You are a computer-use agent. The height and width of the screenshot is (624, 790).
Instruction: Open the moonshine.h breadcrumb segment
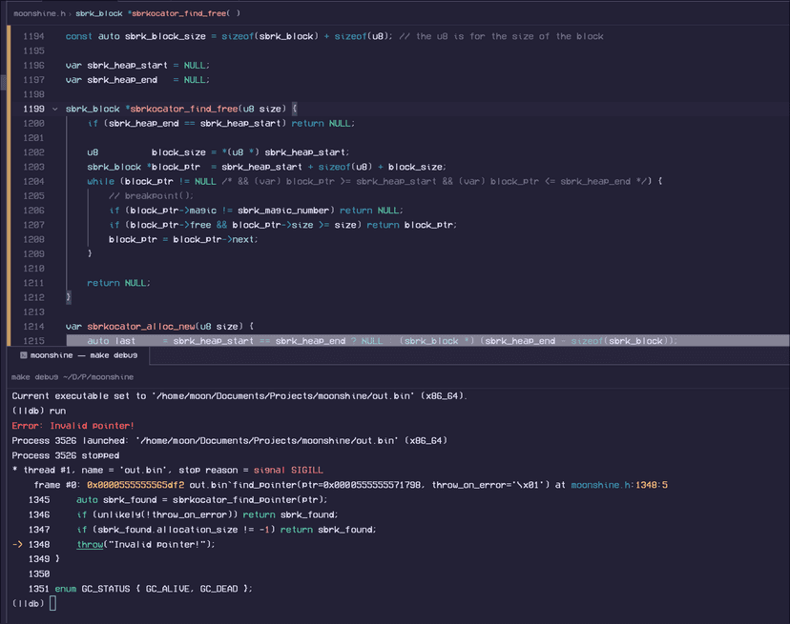pyautogui.click(x=37, y=13)
